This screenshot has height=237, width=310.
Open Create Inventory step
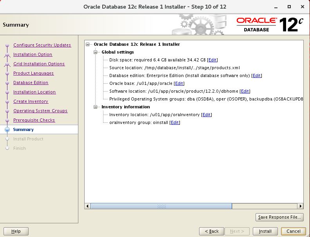tap(31, 101)
